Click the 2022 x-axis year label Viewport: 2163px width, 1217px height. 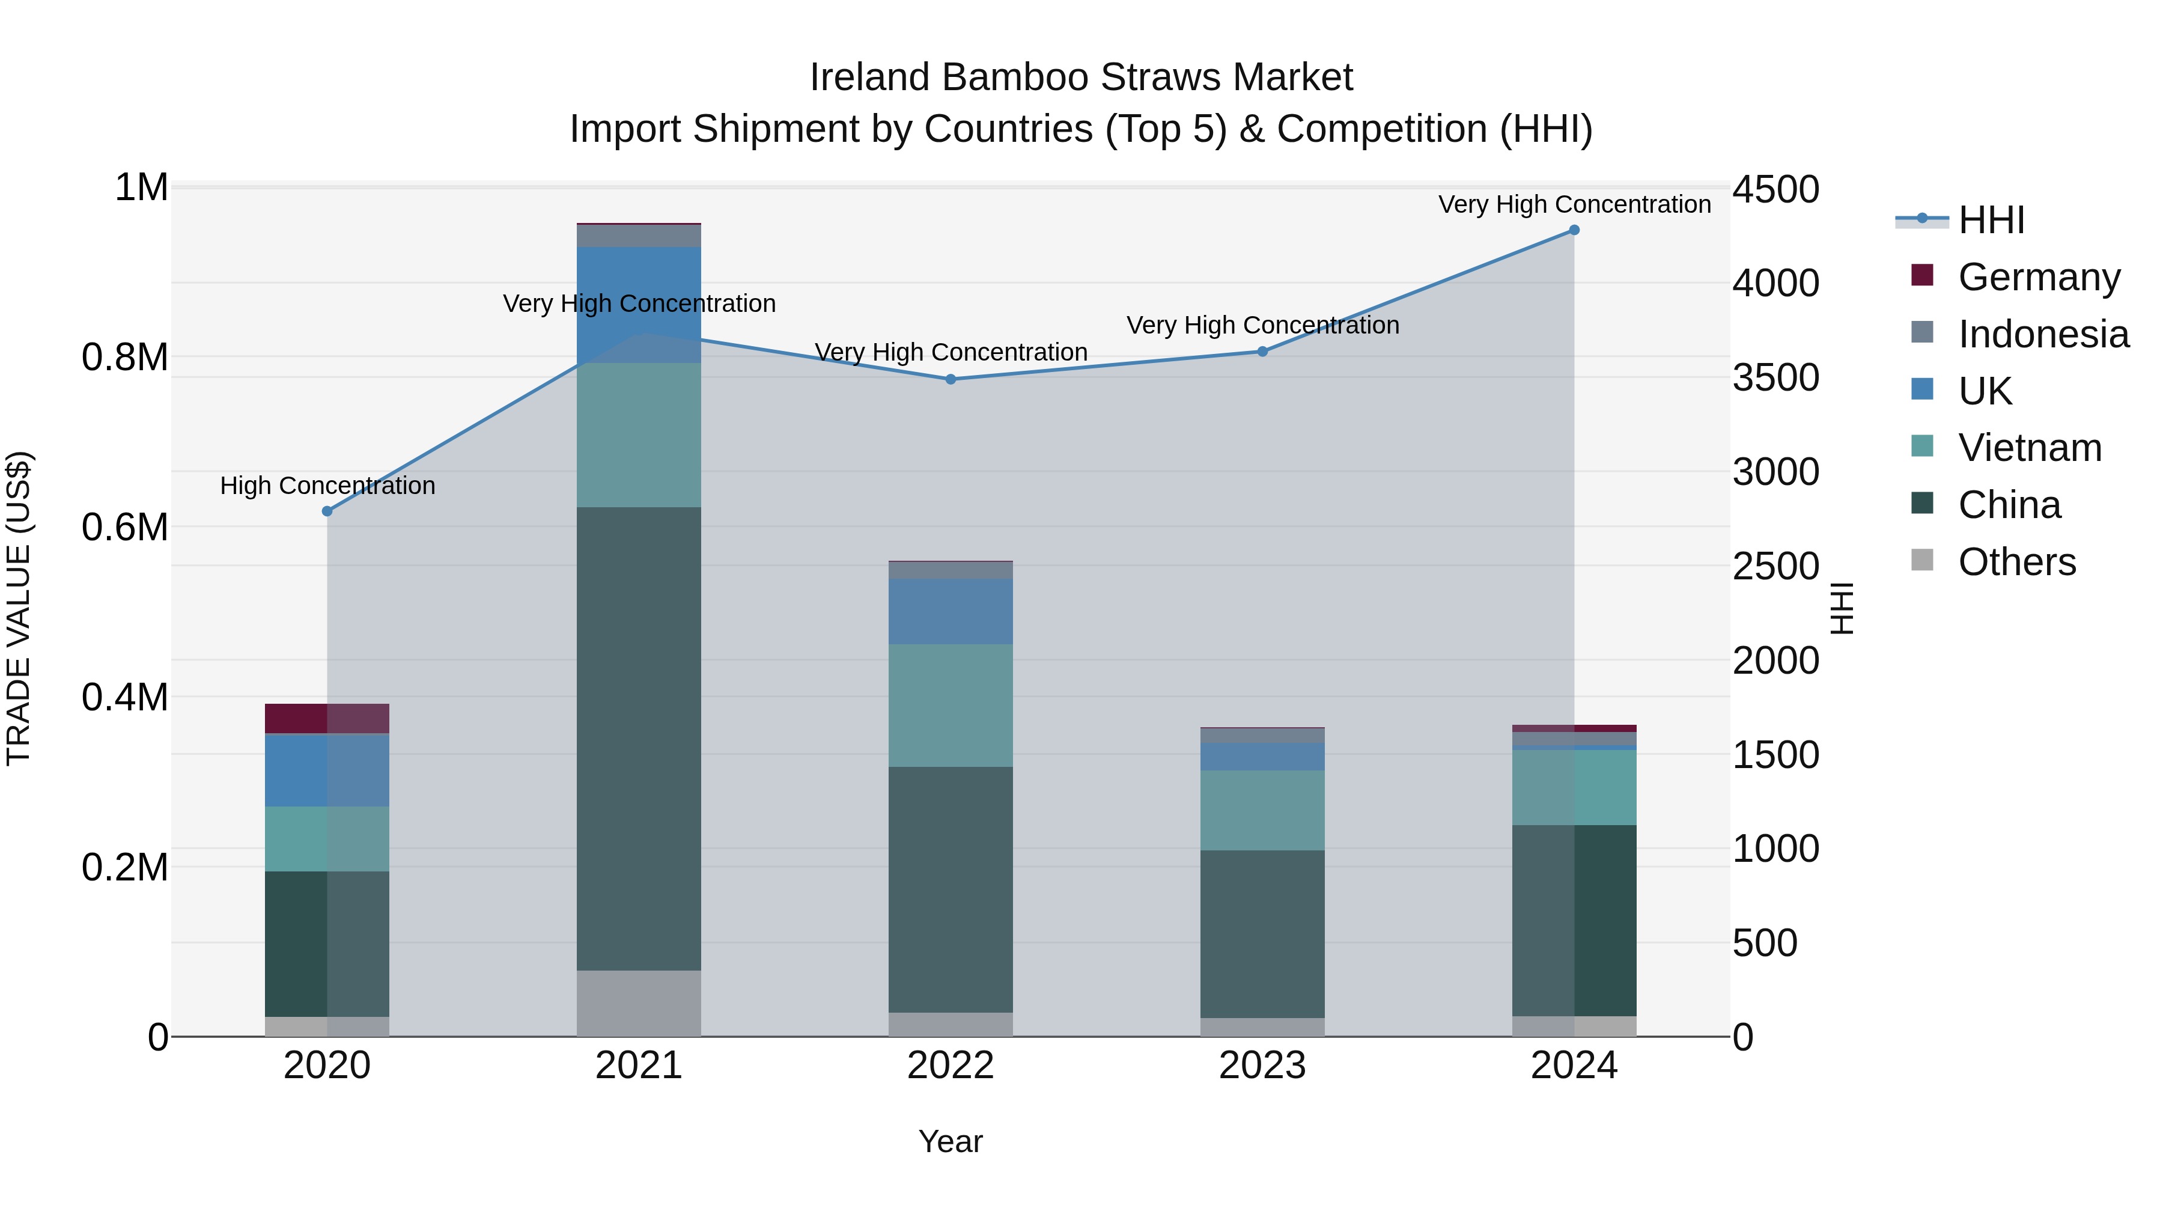[x=951, y=1065]
